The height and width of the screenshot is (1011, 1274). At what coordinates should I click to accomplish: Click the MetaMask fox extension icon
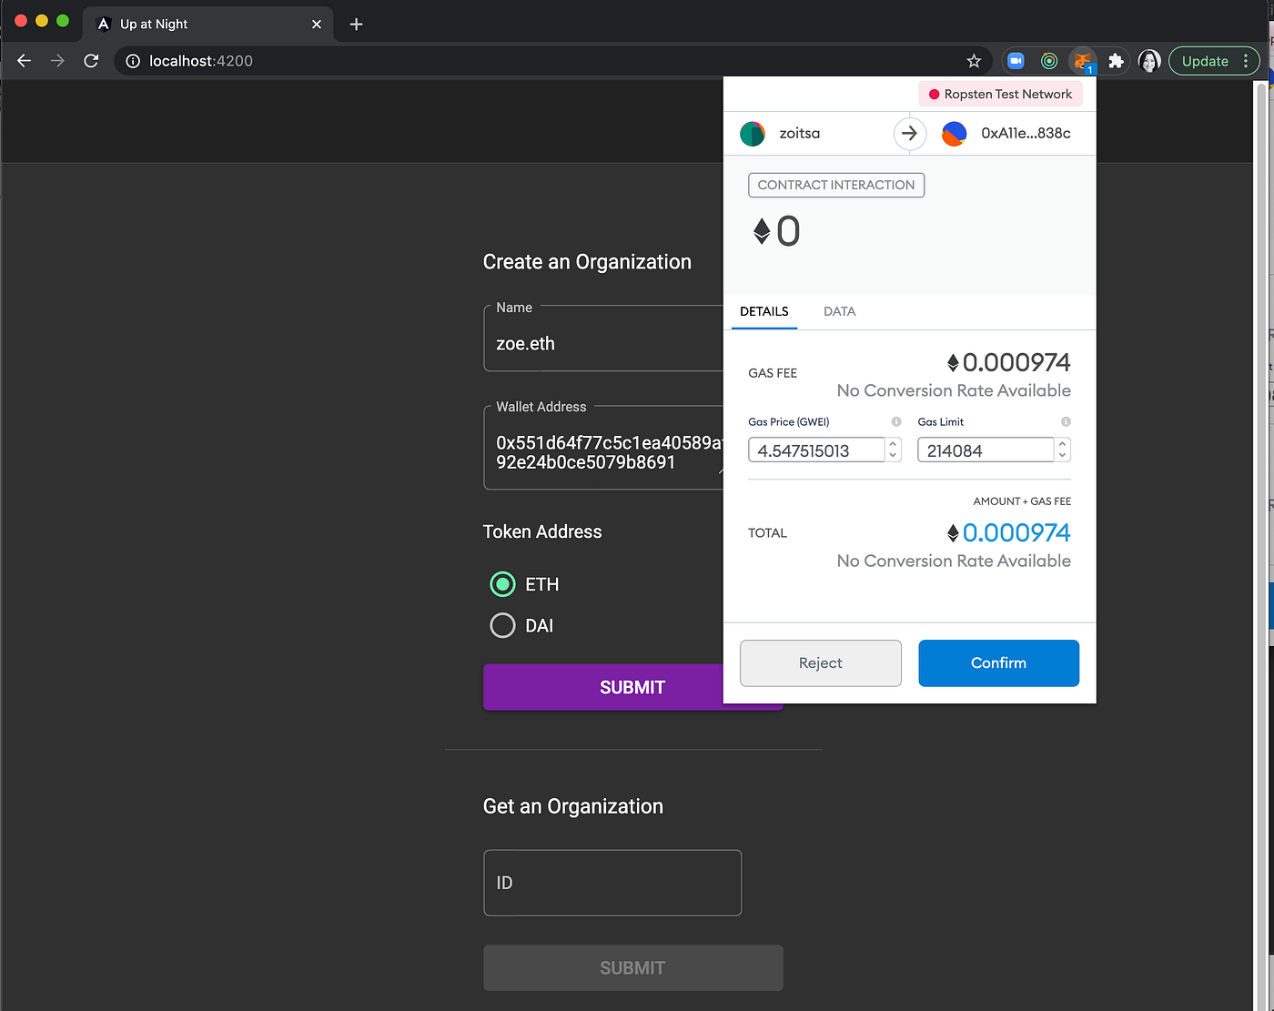click(x=1082, y=61)
